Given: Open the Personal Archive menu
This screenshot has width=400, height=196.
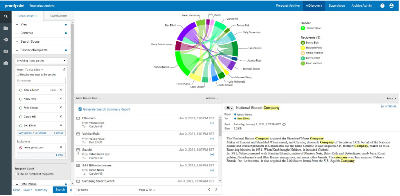Looking at the screenshot, I should (287, 6).
